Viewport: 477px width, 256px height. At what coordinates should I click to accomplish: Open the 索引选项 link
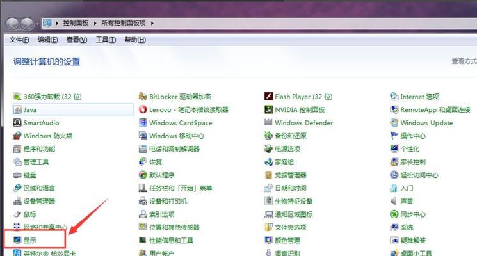tap(162, 214)
